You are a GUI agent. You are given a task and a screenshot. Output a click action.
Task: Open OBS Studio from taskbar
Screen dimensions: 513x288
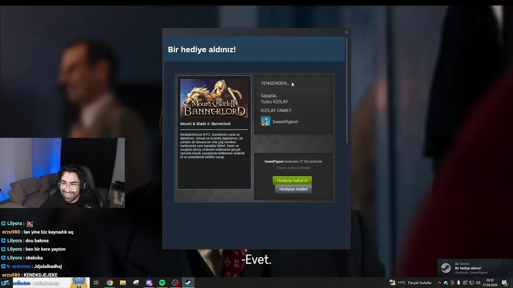175,283
